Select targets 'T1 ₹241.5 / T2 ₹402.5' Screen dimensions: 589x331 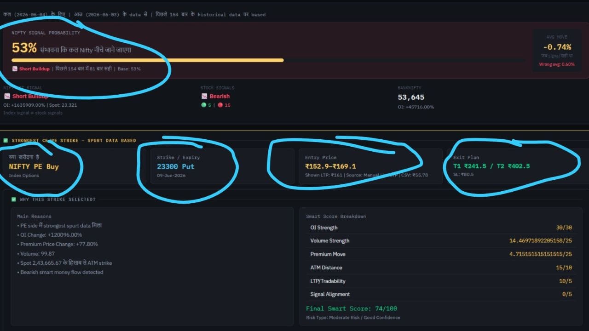click(x=491, y=166)
